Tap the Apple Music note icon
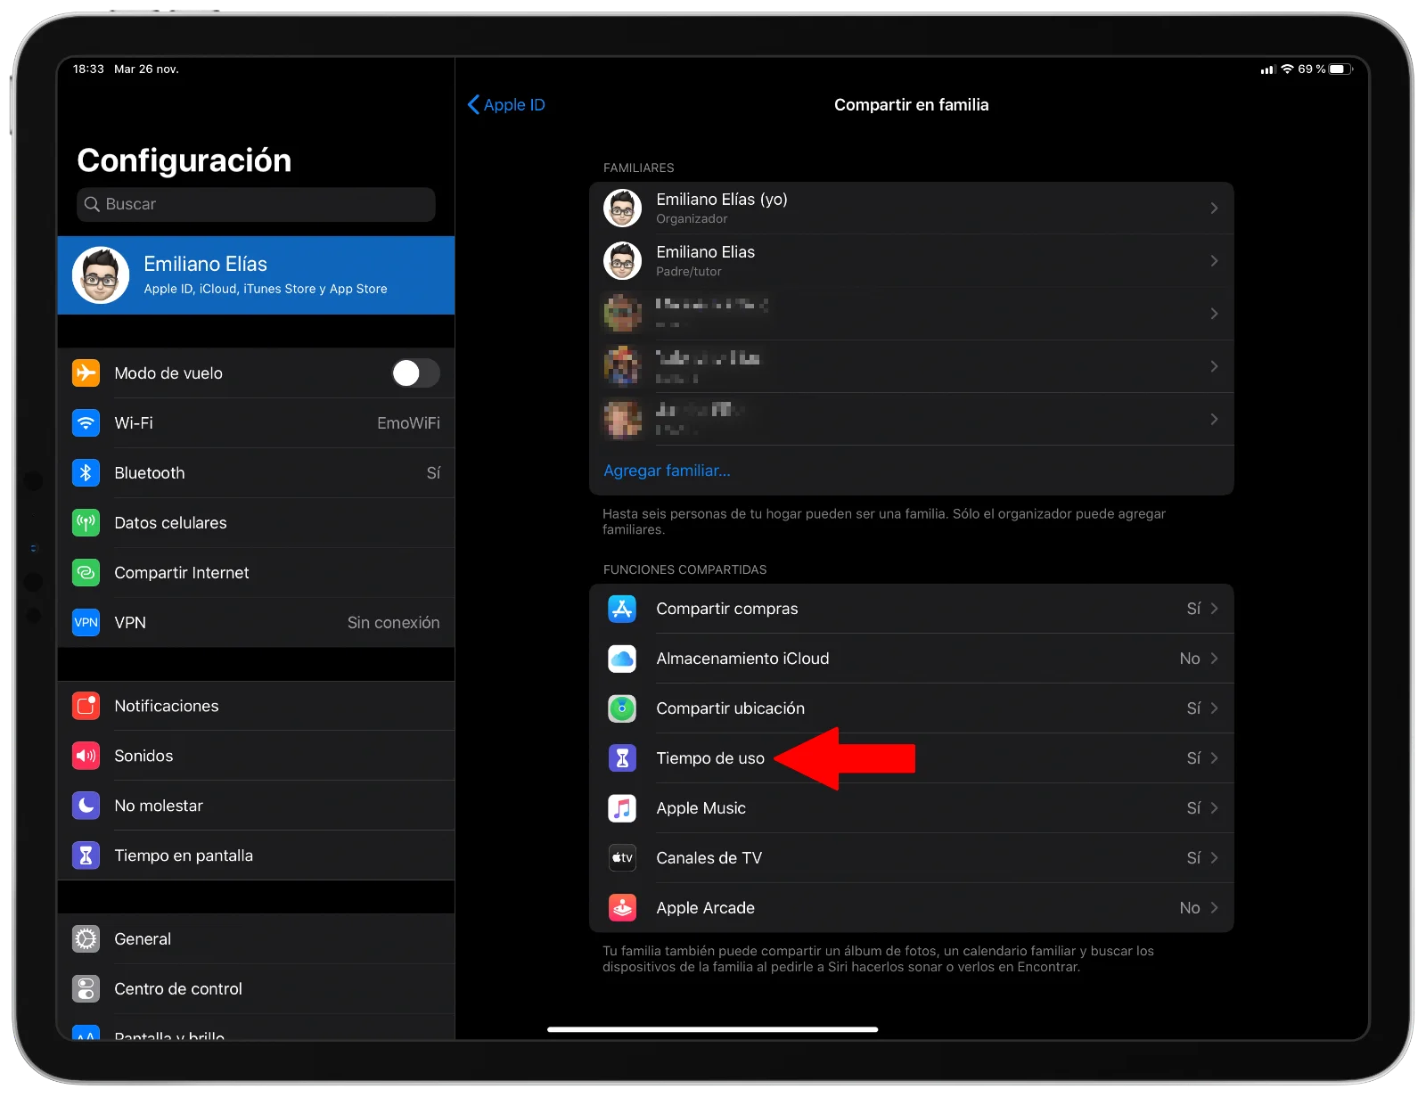This screenshot has height=1097, width=1426. tap(622, 808)
